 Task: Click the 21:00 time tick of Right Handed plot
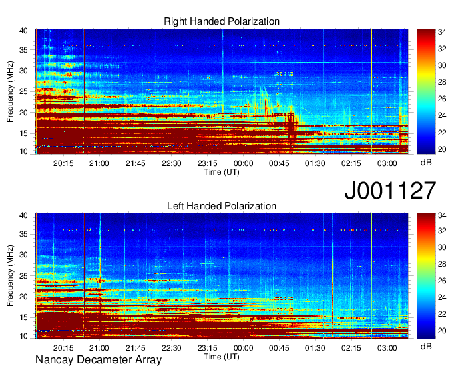click(99, 163)
